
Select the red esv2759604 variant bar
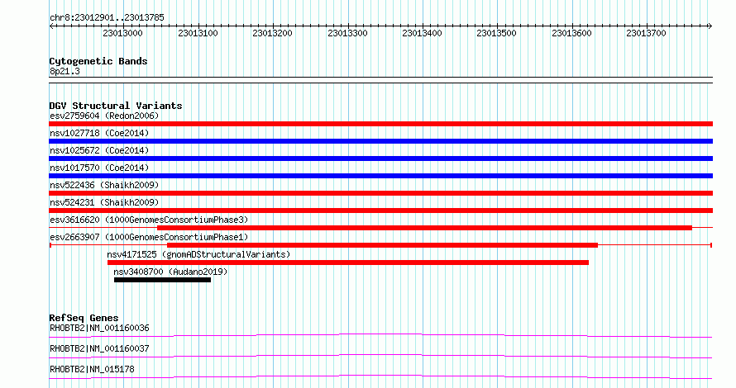coord(380,124)
